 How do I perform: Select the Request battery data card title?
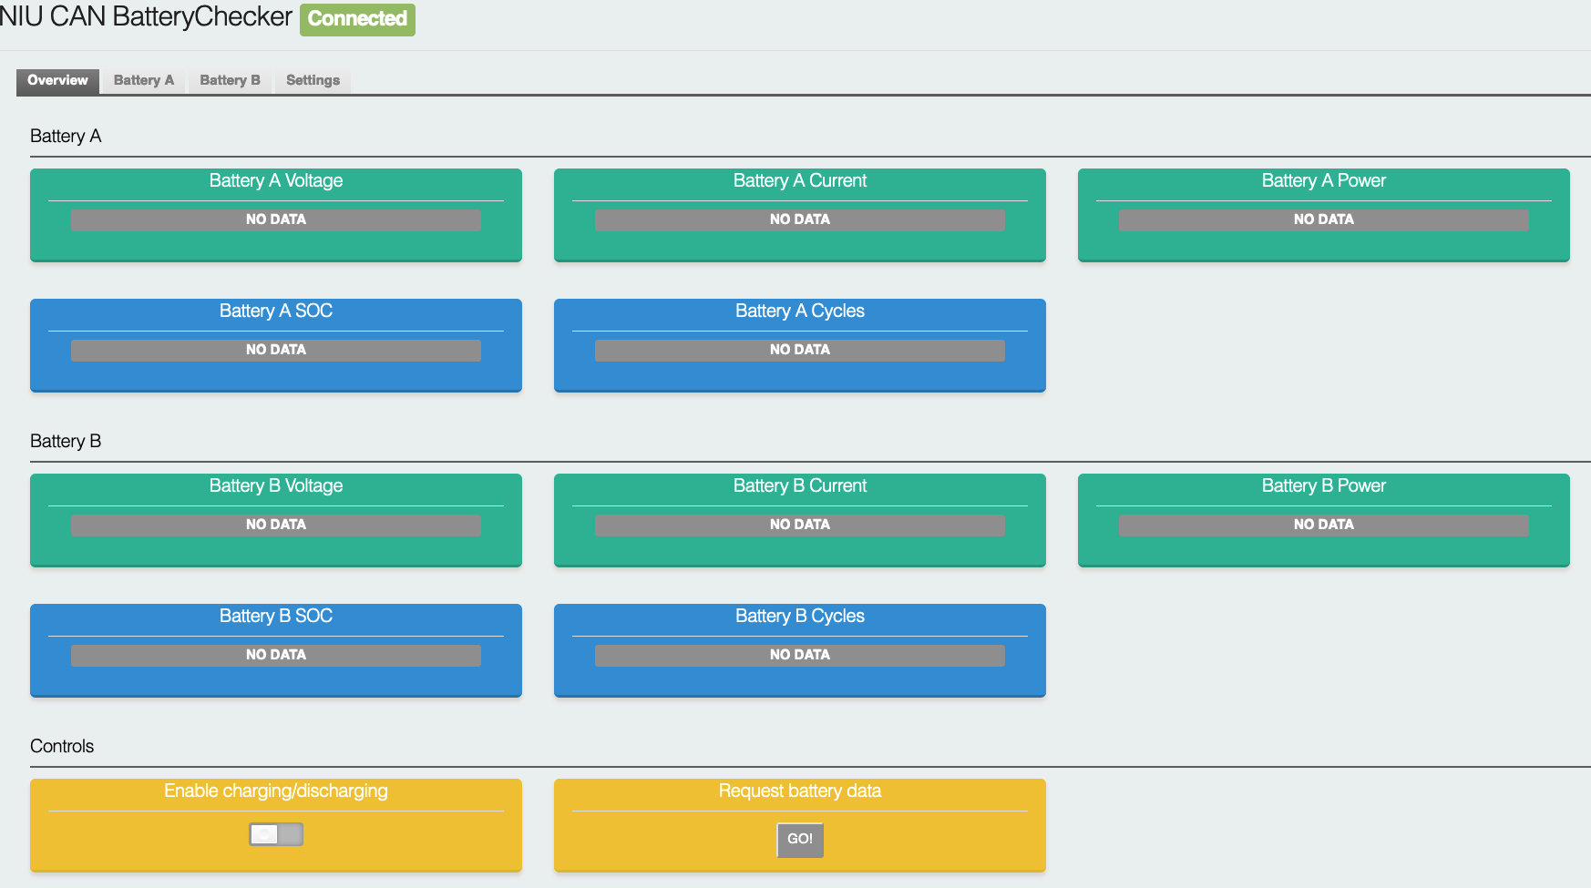[799, 791]
